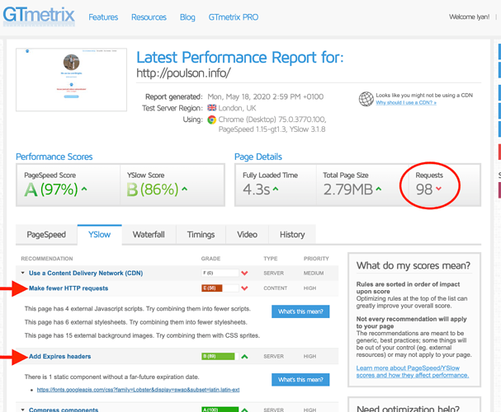Click the Chrome browser icon

(x=212, y=119)
